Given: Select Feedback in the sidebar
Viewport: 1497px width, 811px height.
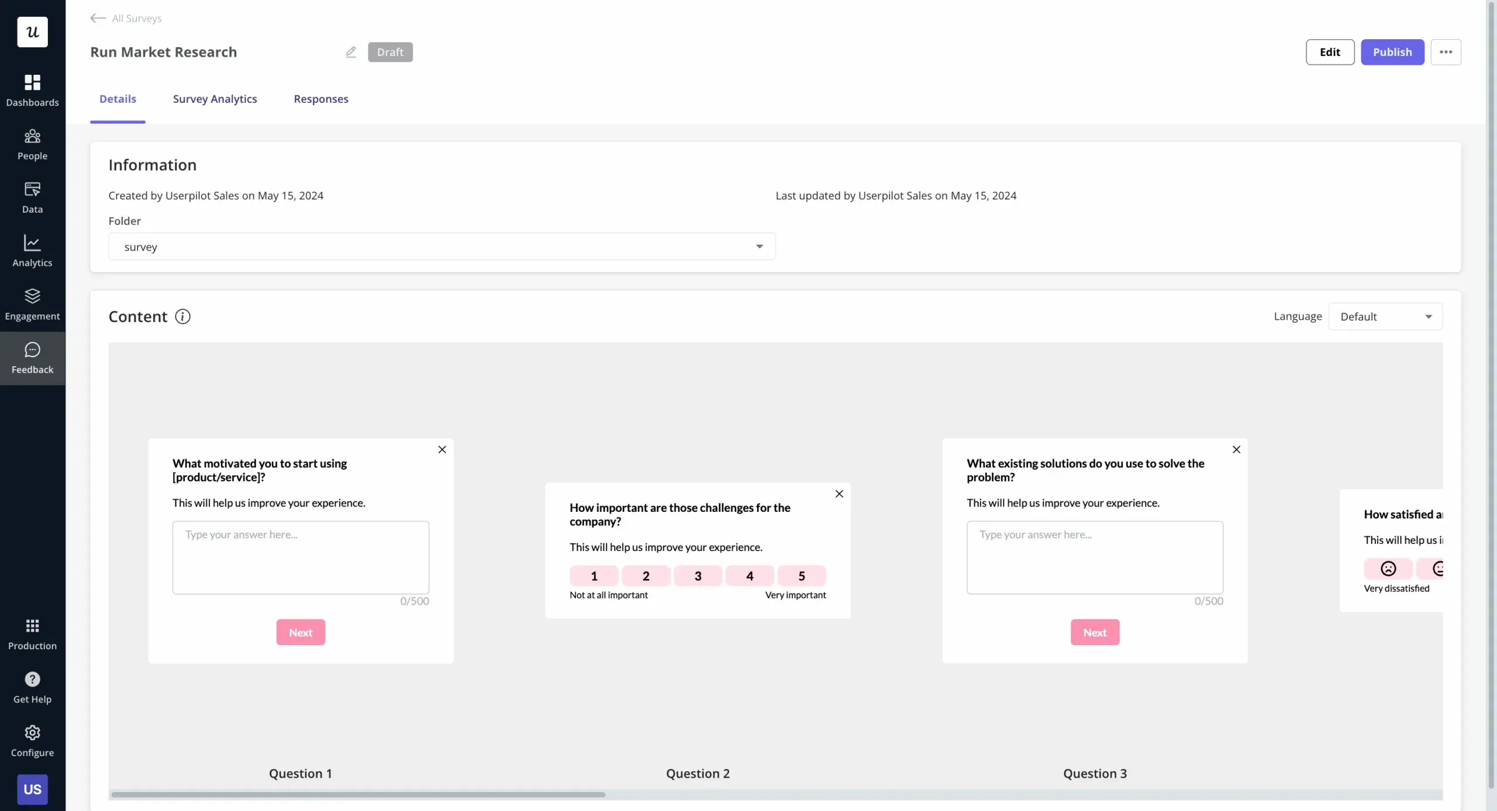Looking at the screenshot, I should [32, 358].
